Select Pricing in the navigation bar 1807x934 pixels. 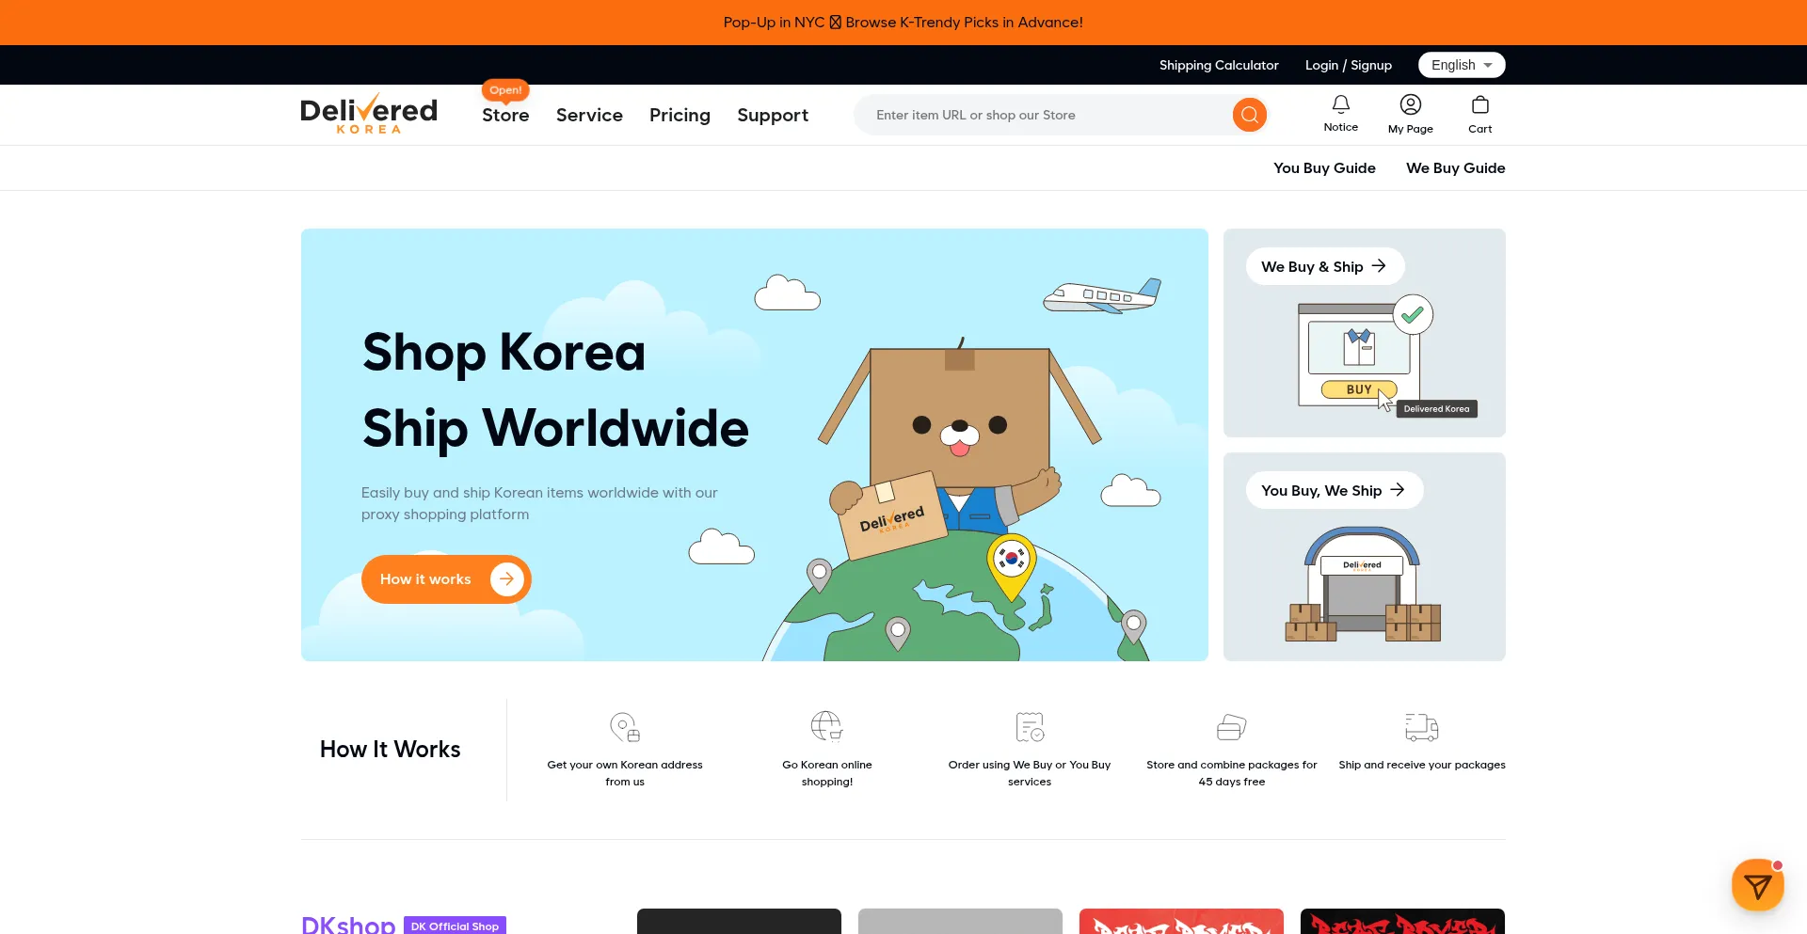click(680, 115)
